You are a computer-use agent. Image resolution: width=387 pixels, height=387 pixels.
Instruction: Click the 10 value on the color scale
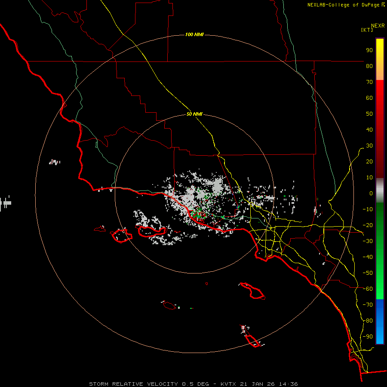click(369, 178)
